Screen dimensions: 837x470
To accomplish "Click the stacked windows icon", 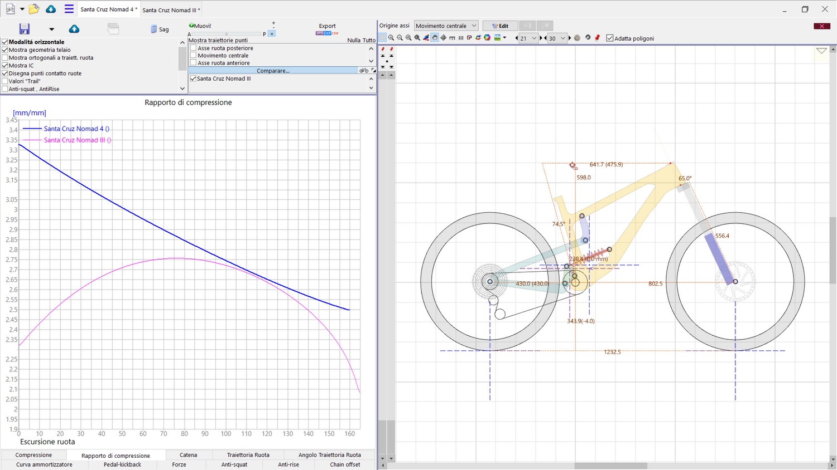I will pyautogui.click(x=113, y=29).
